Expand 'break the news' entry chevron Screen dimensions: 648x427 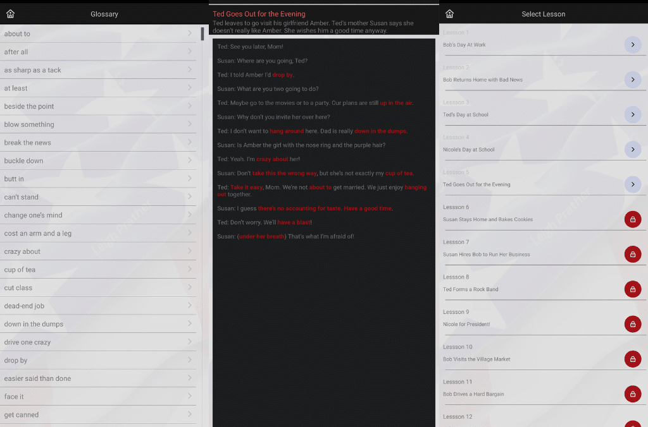point(189,143)
